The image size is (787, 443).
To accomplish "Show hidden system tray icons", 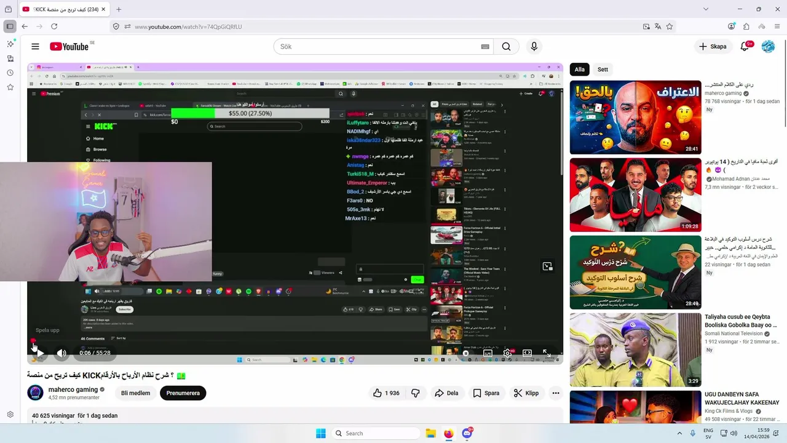I will click(678, 433).
